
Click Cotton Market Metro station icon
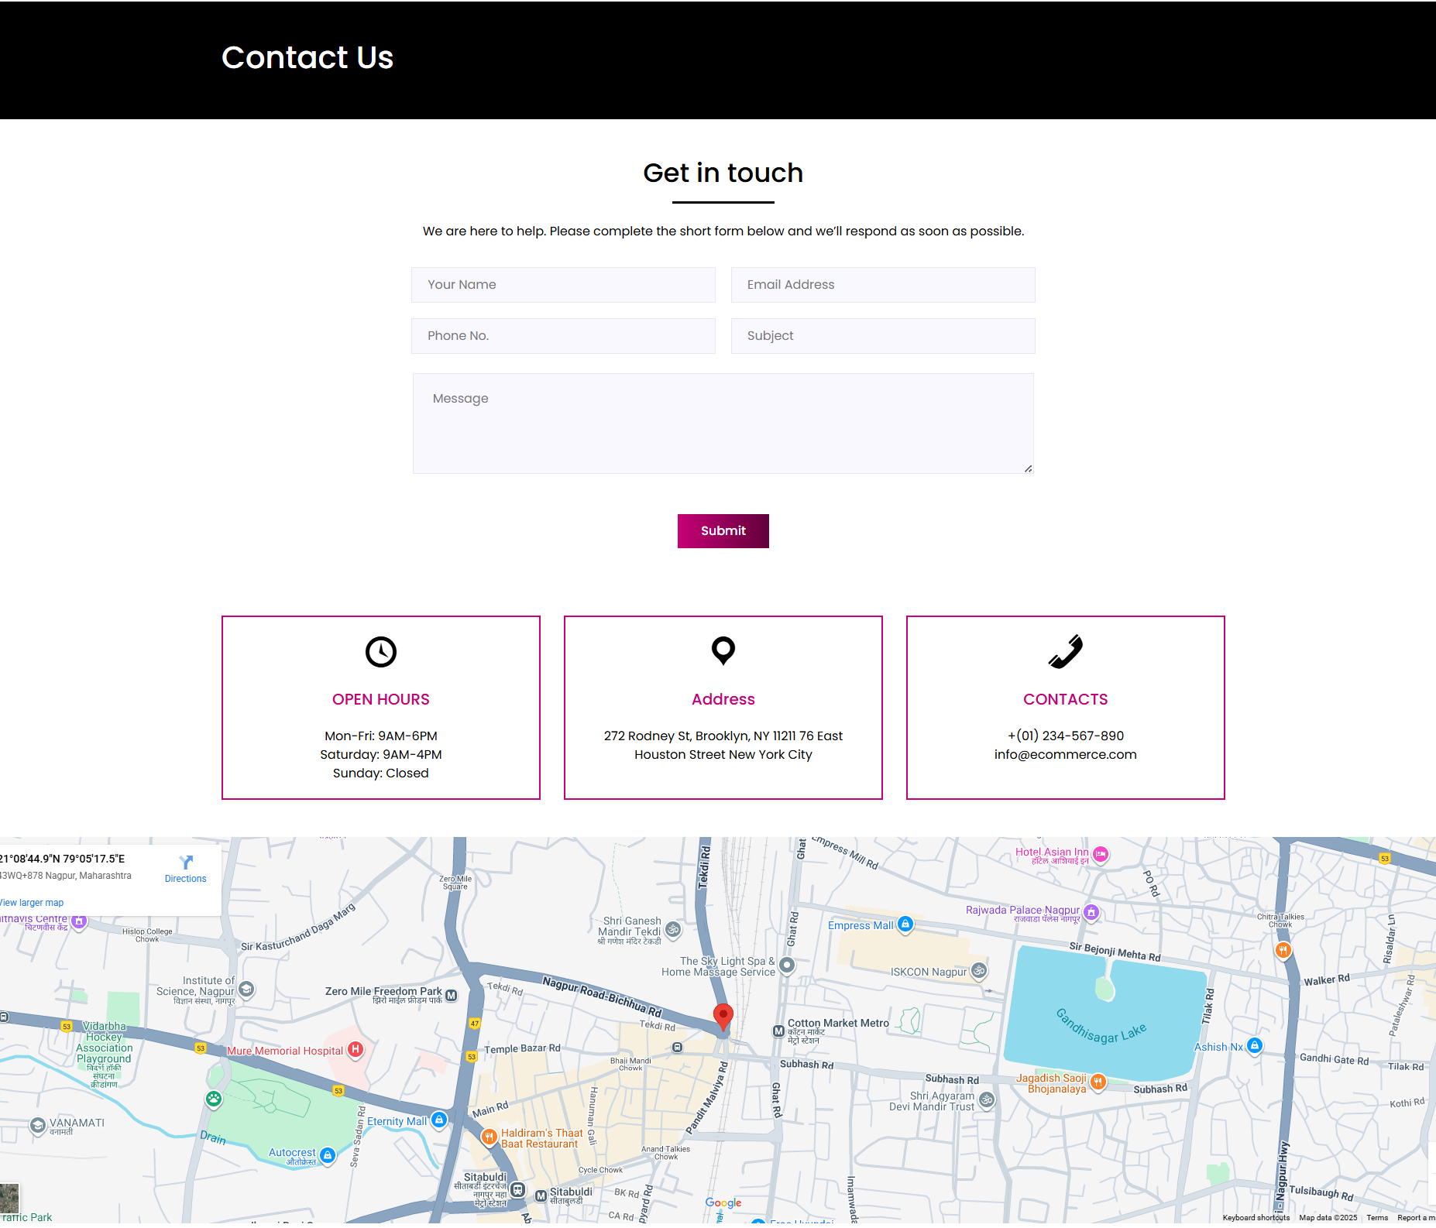pyautogui.click(x=778, y=1031)
